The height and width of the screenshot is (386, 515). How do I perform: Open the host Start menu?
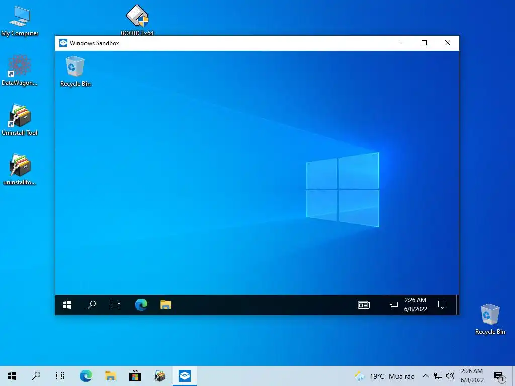12,376
